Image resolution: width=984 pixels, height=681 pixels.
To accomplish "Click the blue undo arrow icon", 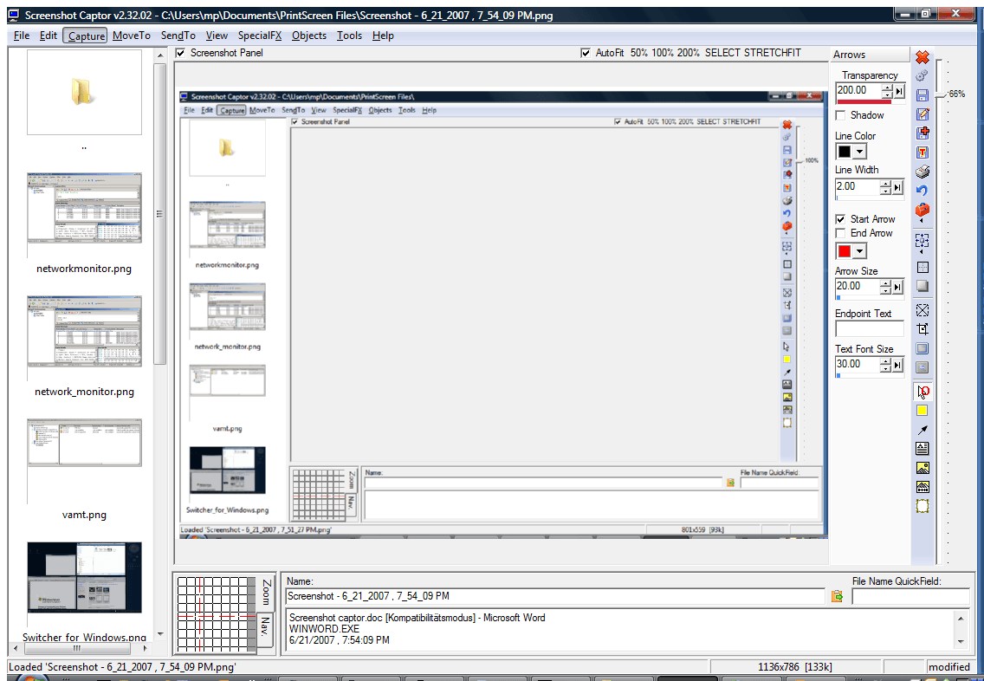I will (922, 191).
